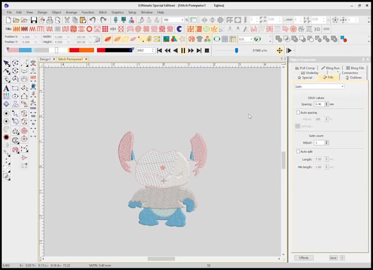Select the heart and shapes tool

15,104
